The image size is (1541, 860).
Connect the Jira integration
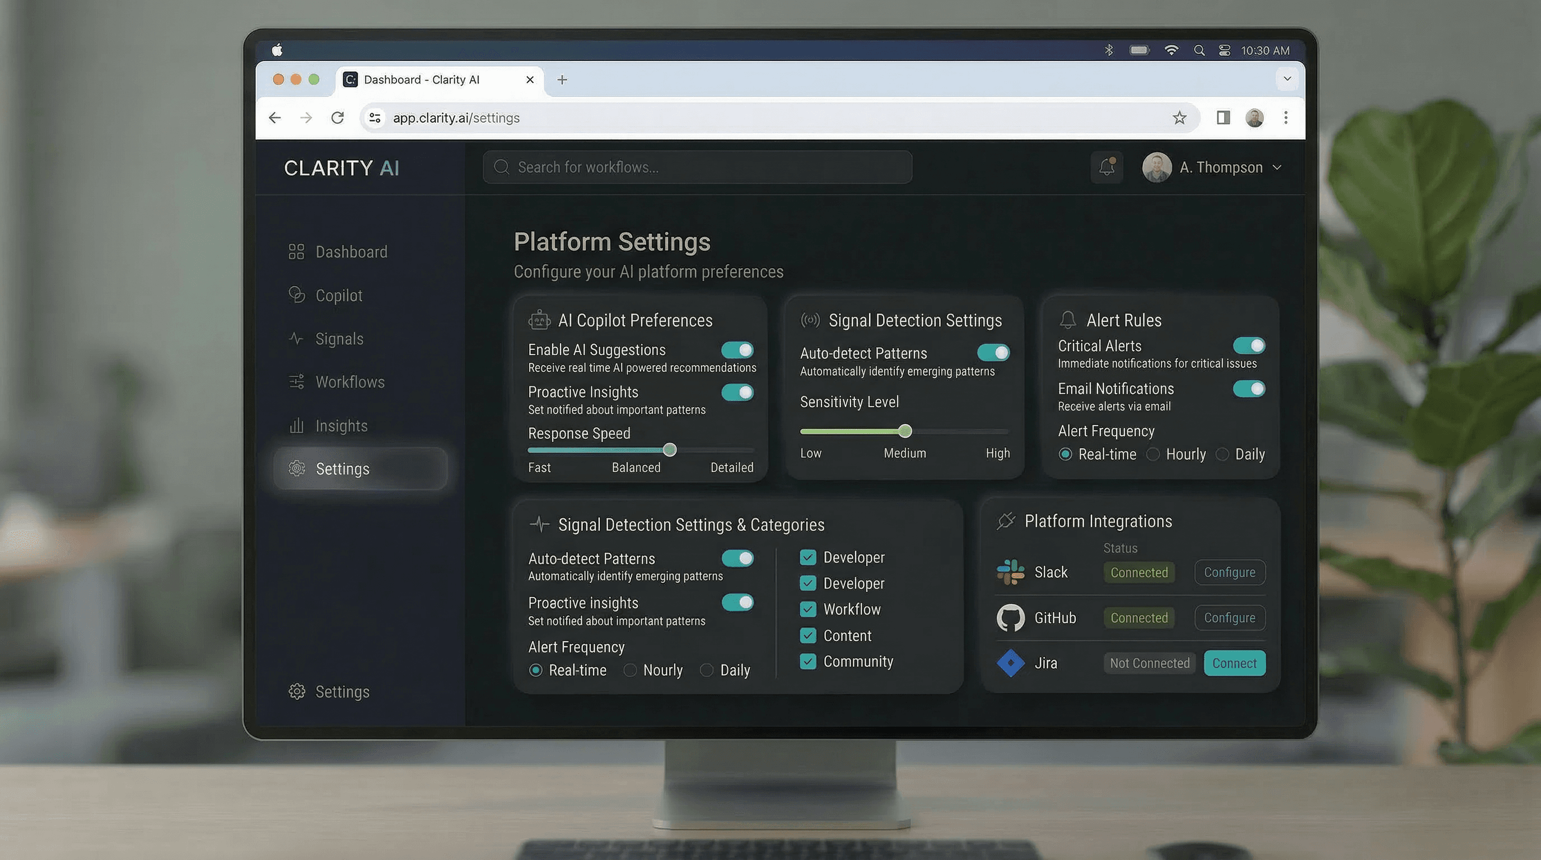pyautogui.click(x=1234, y=663)
